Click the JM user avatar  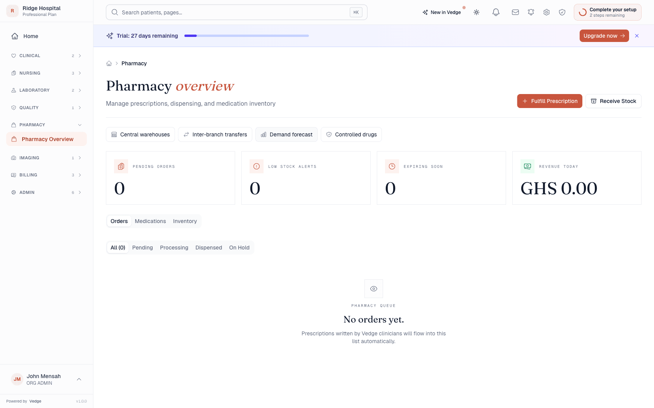pyautogui.click(x=17, y=379)
